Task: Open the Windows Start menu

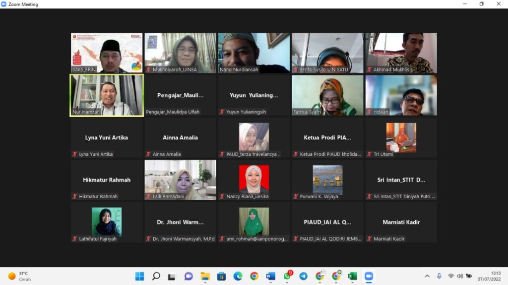Action: (x=139, y=276)
